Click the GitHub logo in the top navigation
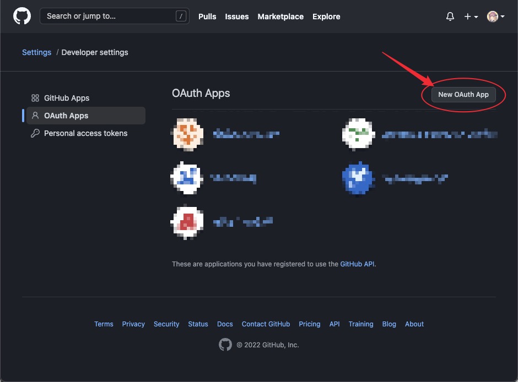Image resolution: width=518 pixels, height=382 pixels. coord(22,16)
